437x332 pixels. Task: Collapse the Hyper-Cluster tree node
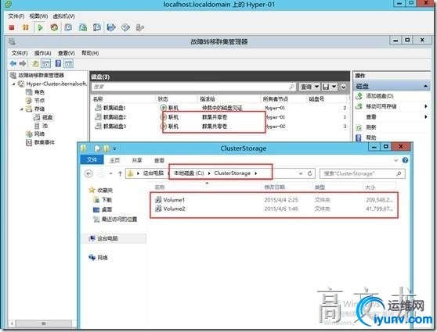pyautogui.click(x=14, y=84)
